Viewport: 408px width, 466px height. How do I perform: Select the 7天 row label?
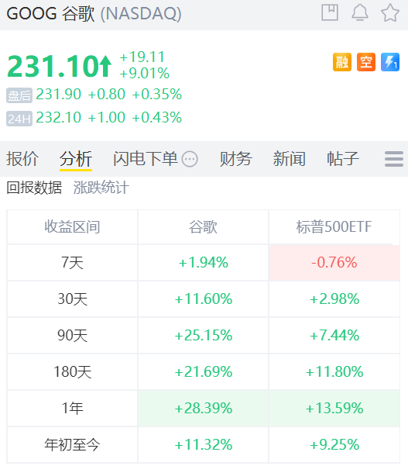72,263
